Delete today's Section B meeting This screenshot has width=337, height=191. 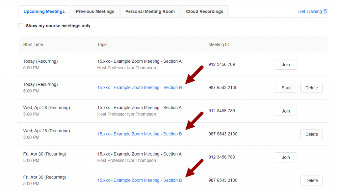(311, 88)
